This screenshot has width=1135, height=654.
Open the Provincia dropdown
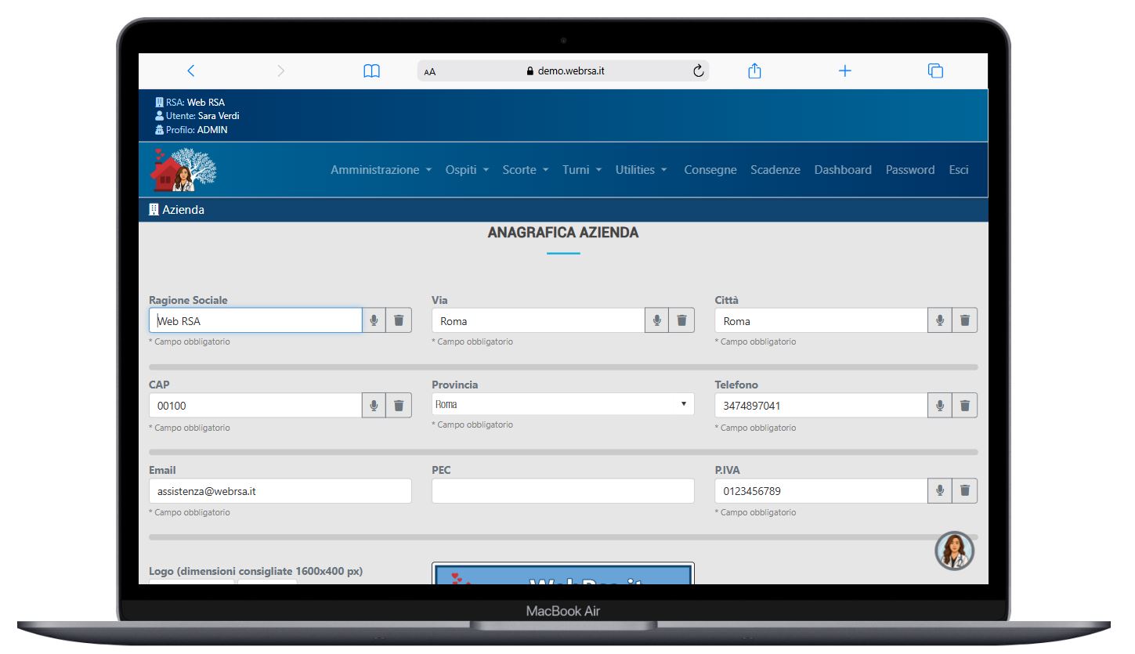[562, 404]
